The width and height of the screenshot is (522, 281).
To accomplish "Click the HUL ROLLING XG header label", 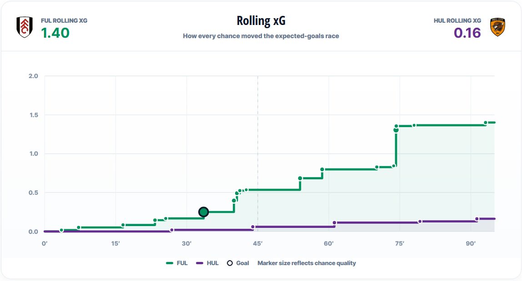I will 457,20.
